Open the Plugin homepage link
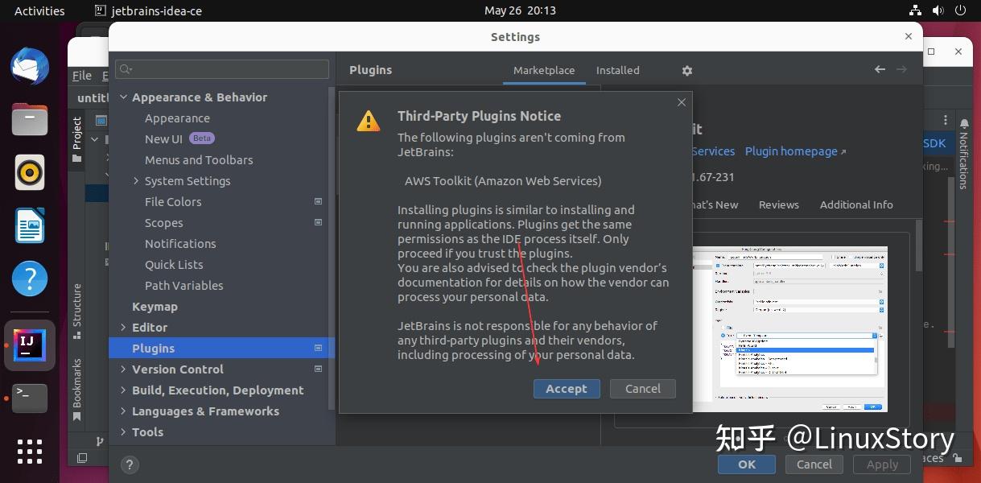The height and width of the screenshot is (483, 981). click(792, 151)
